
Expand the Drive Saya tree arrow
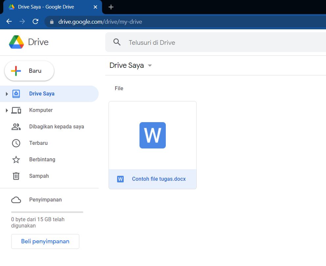[x=7, y=94]
